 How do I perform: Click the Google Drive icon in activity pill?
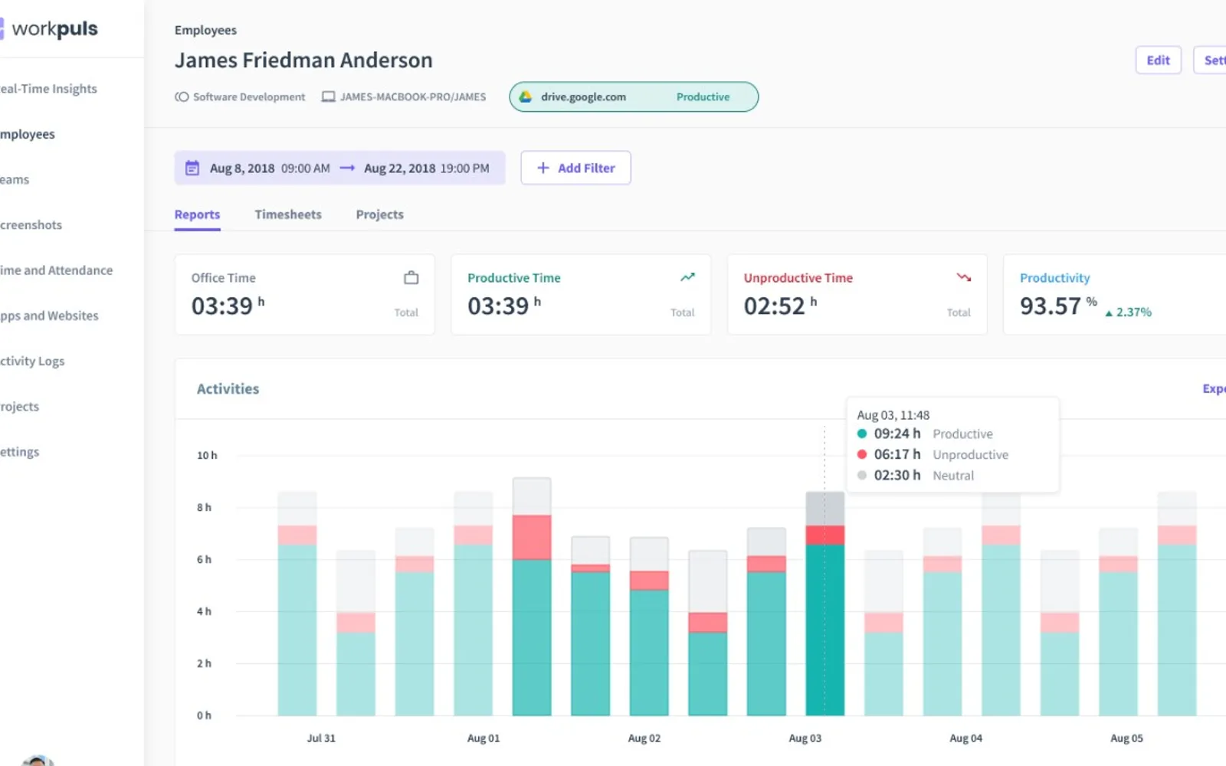(x=526, y=97)
